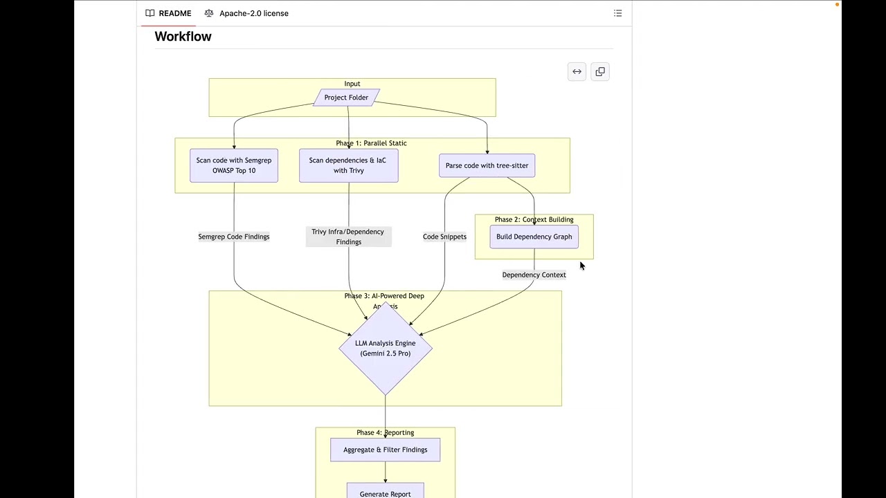Click the Phase 1: Parallel Static title
The image size is (886, 498).
[372, 143]
